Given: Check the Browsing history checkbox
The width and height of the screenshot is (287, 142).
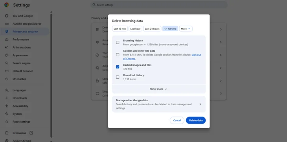Looking at the screenshot, I should click(x=118, y=42).
